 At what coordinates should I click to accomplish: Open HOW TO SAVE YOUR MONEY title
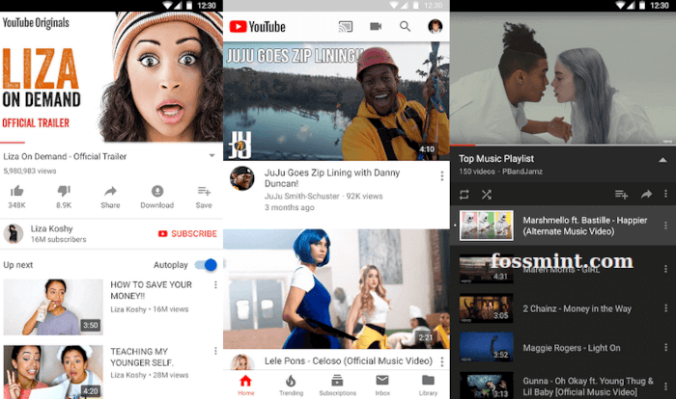[151, 290]
